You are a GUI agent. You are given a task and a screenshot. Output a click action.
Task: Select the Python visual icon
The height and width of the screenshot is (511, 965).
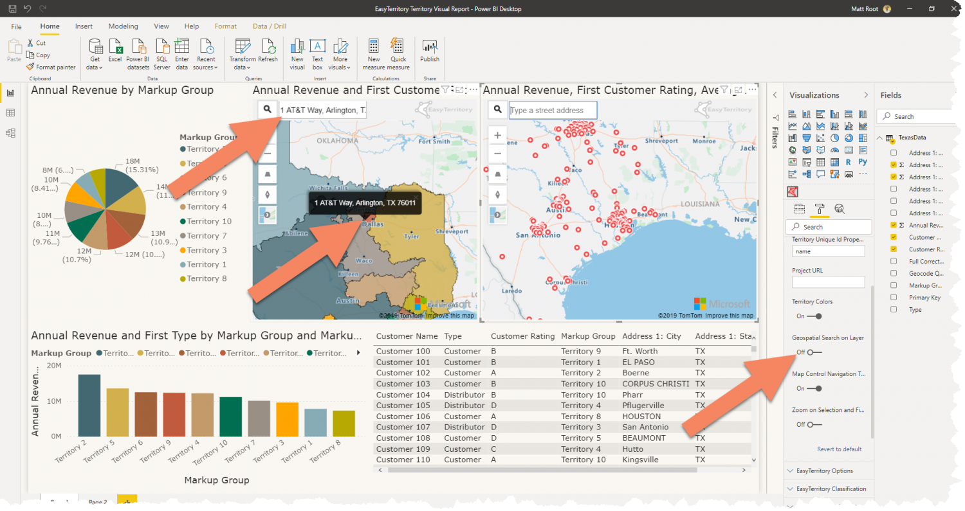pyautogui.click(x=863, y=161)
